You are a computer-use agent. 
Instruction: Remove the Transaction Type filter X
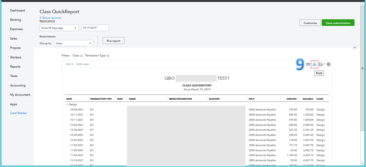click(x=108, y=56)
